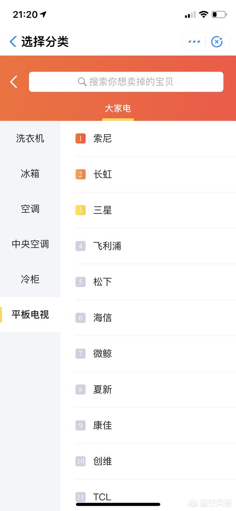Choose 三星 from the brand list
The height and width of the screenshot is (511, 236).
(x=103, y=210)
